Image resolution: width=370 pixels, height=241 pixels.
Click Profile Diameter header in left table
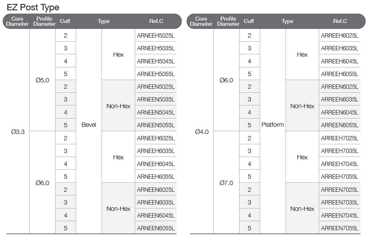[44, 21]
